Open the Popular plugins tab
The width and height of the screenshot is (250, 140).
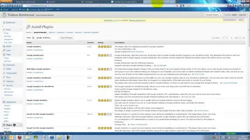(70, 33)
